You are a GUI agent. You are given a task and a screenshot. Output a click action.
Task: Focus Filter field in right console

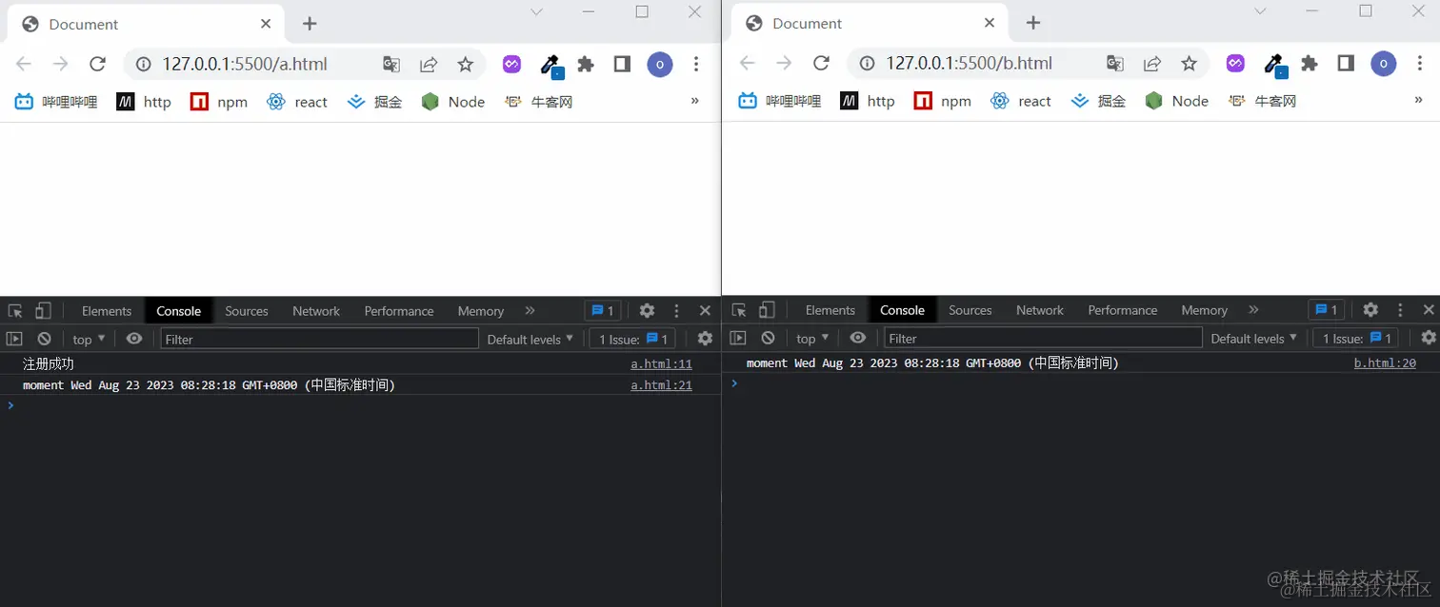pos(1043,338)
